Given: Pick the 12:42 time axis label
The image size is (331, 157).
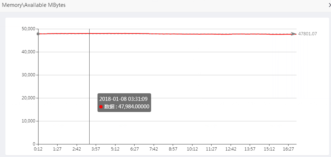Looking at the screenshot, I should (231, 149).
